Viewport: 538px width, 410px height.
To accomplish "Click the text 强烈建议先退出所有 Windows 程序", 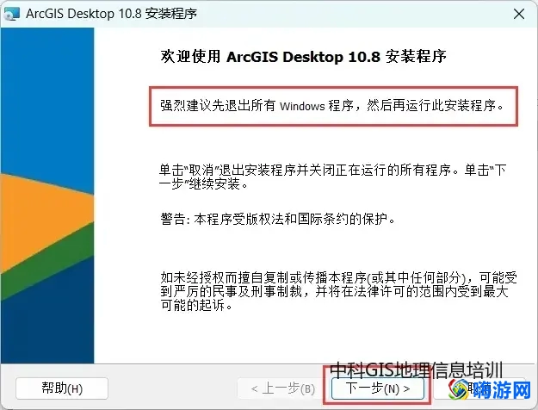I will 257,105.
